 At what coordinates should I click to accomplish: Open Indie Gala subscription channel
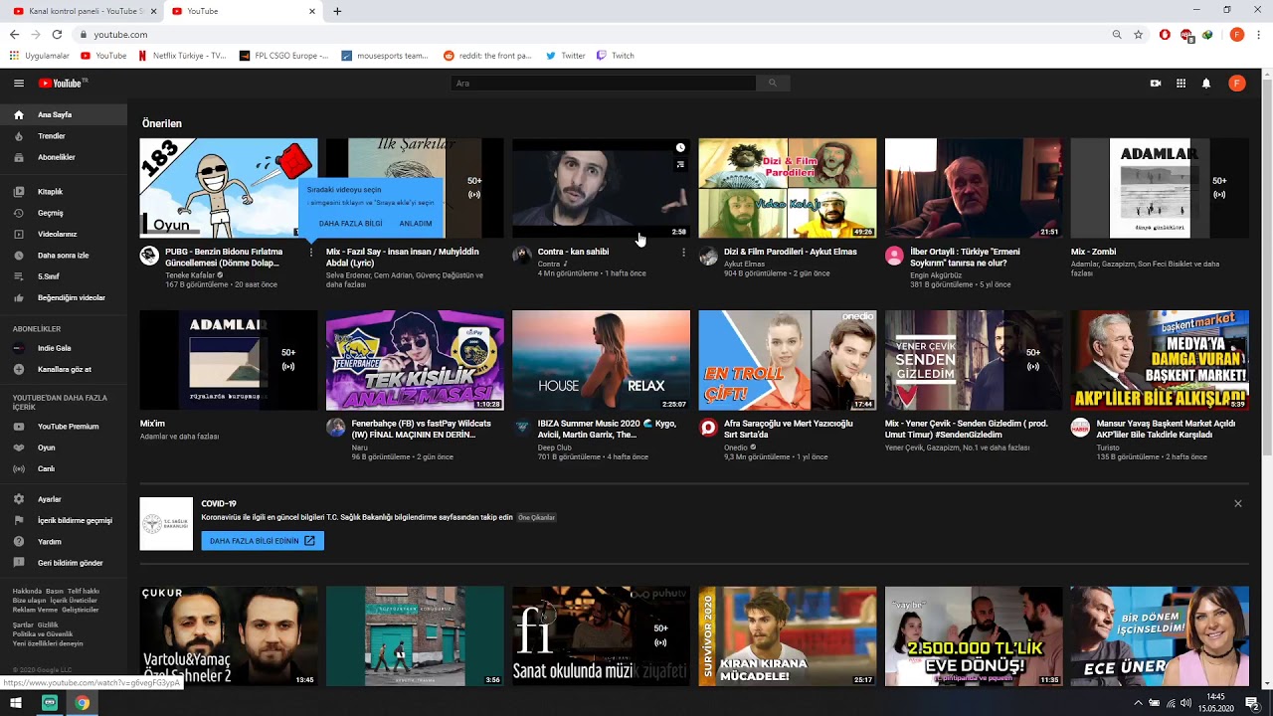click(64, 348)
